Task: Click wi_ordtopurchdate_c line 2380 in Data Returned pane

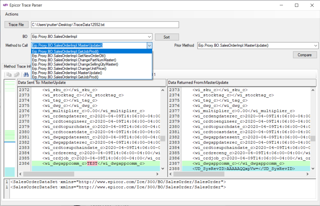Action: pos(252,127)
